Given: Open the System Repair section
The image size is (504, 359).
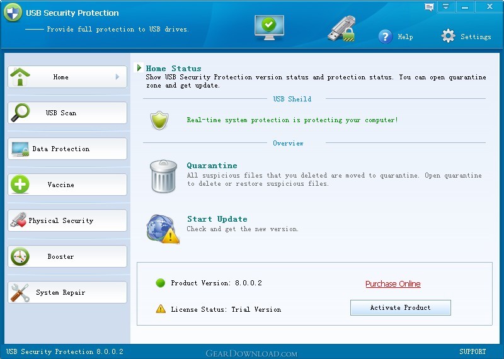Looking at the screenshot, I should 67,292.
